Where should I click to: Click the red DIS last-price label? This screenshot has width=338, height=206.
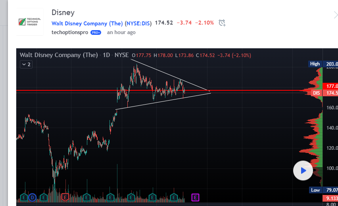tap(317, 93)
